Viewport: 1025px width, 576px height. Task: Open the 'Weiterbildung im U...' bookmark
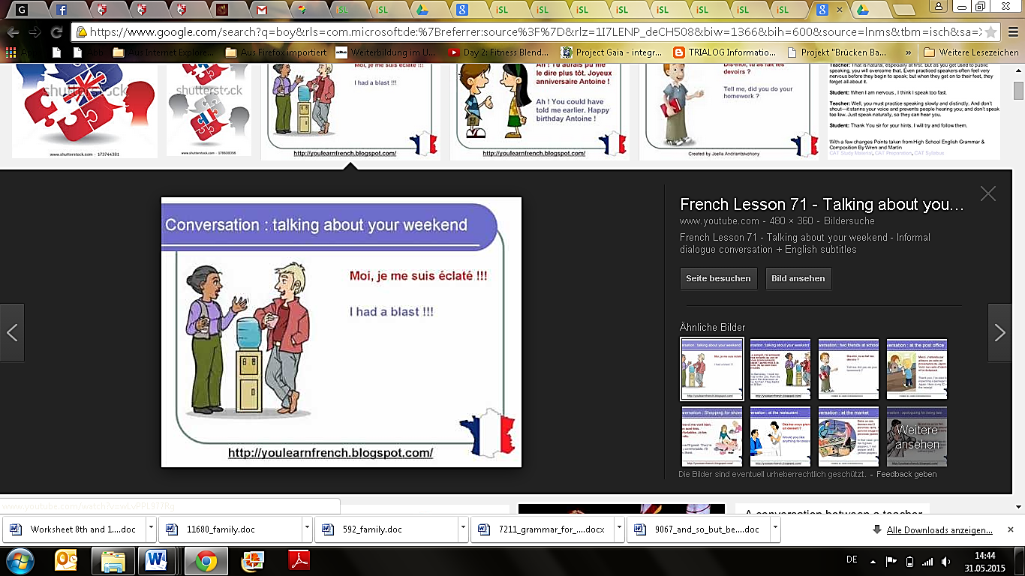point(385,52)
